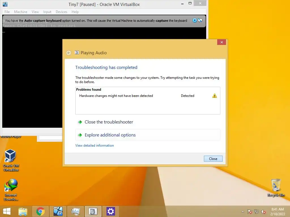Open the Windows Start button
Viewport: 290px width, 217px height.
click(x=7, y=211)
